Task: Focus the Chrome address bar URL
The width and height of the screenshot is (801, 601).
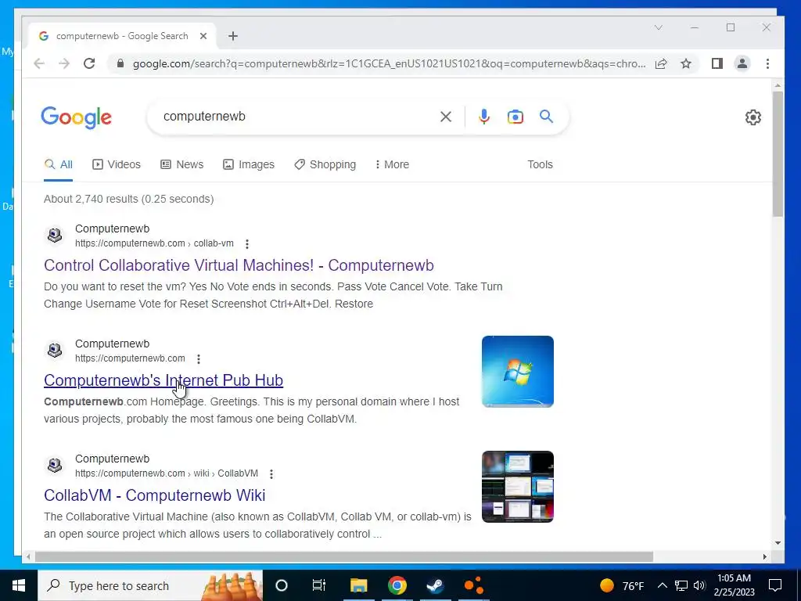Action: [389, 64]
